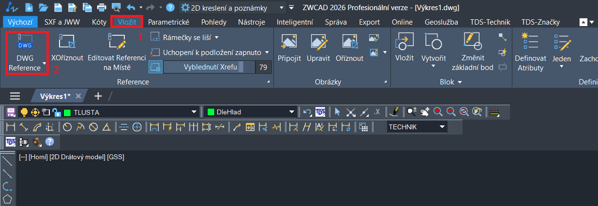Toggle layer lock padlock icon
The height and width of the screenshot is (206, 598).
56,112
